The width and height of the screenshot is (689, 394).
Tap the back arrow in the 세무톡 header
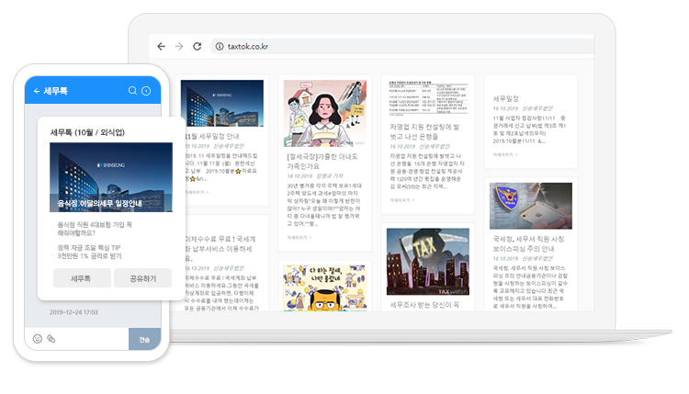coord(37,91)
